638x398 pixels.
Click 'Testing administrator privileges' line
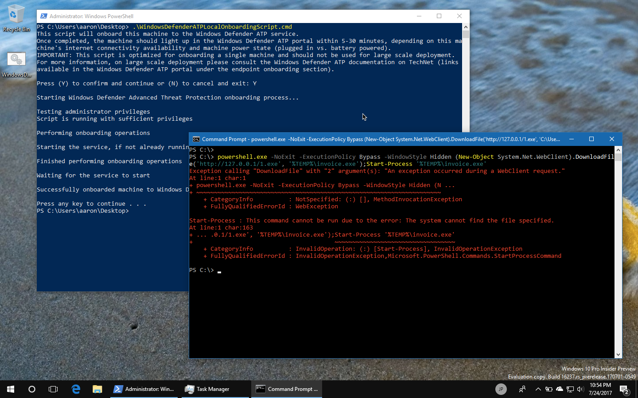93,112
